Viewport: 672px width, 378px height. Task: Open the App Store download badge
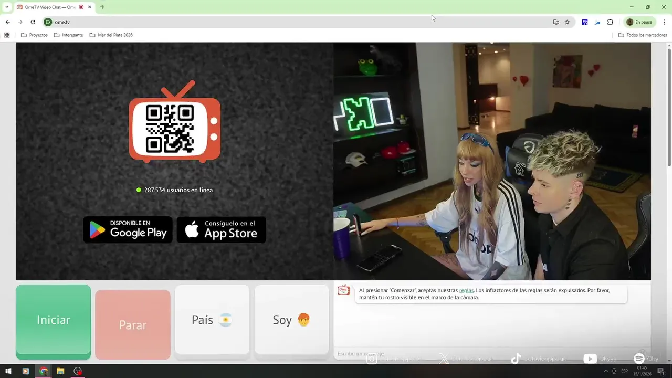click(x=221, y=229)
